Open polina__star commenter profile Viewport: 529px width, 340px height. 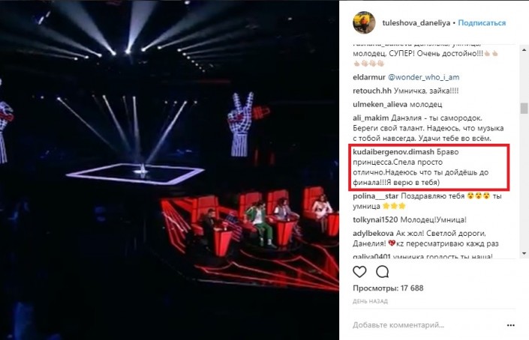(x=375, y=196)
